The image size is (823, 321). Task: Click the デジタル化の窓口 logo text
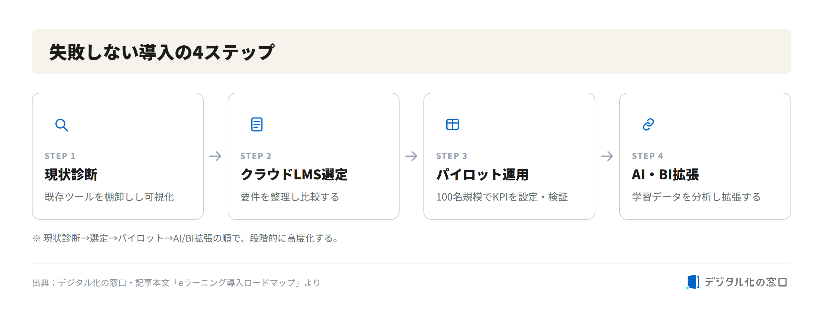point(746,282)
